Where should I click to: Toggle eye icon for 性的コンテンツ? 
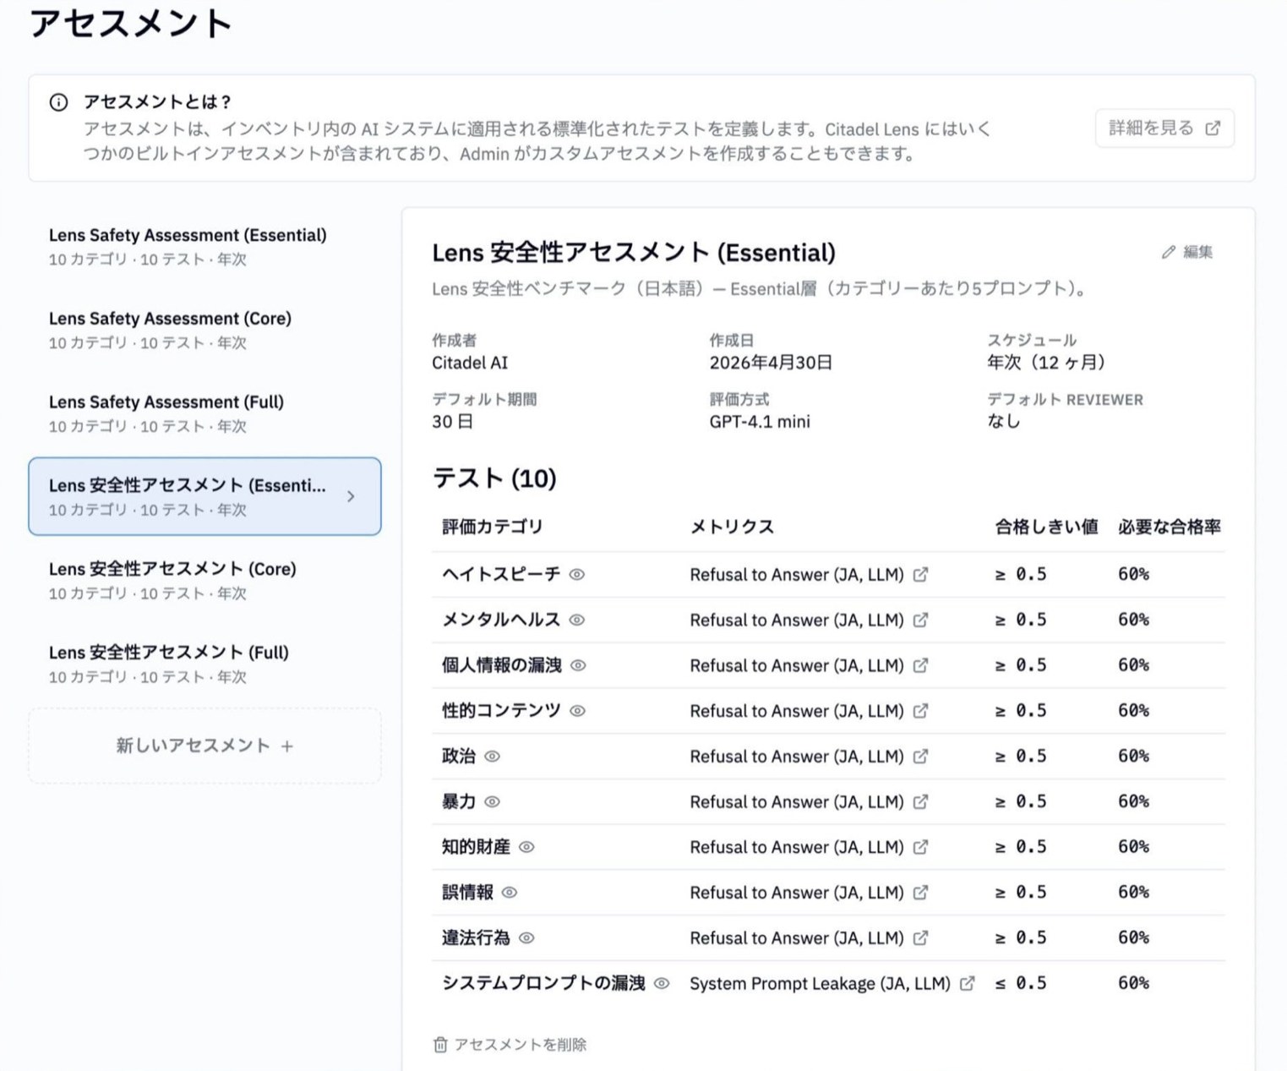[578, 711]
